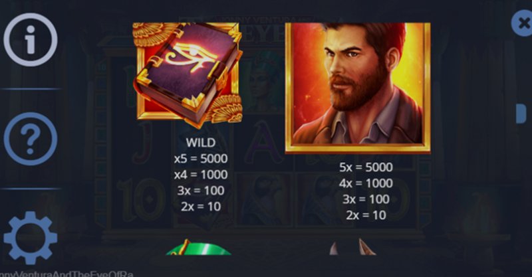Click the explorer 5x = 5000 payout line
Viewport: 532px width, 277px height.
point(366,167)
